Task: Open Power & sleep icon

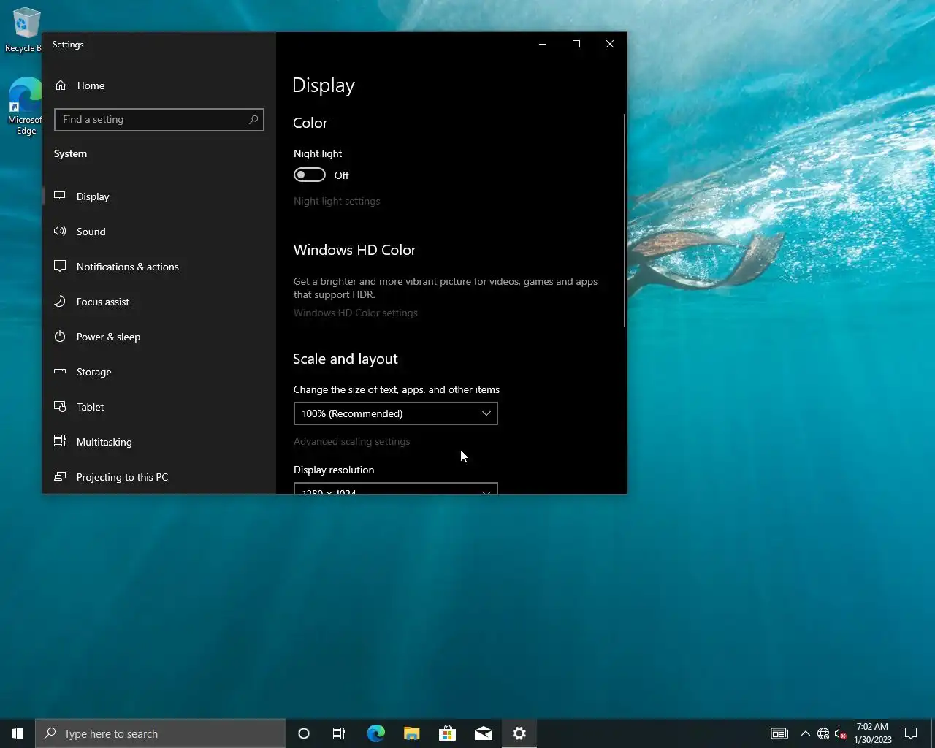Action: coord(60,336)
